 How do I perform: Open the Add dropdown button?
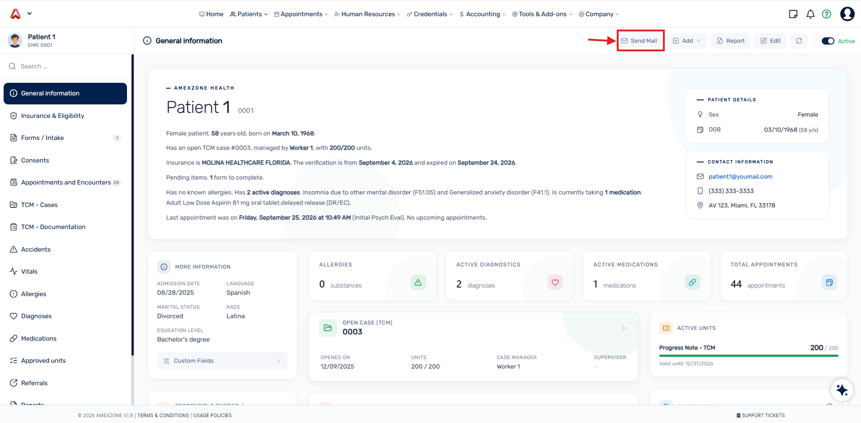(x=687, y=40)
